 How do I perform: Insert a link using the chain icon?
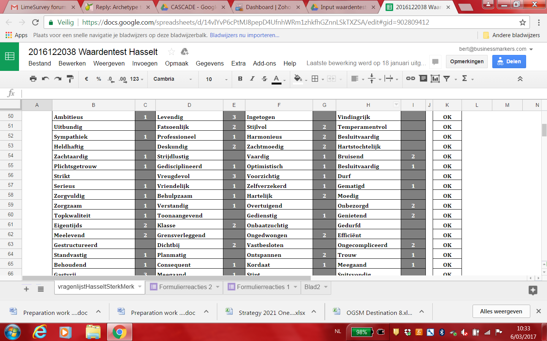click(411, 78)
